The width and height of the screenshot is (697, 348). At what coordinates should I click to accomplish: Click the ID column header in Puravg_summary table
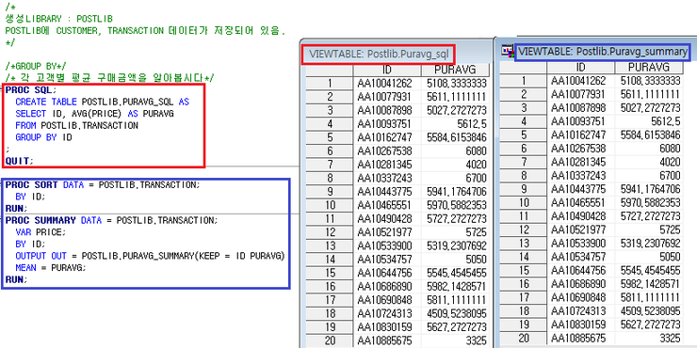(580, 67)
